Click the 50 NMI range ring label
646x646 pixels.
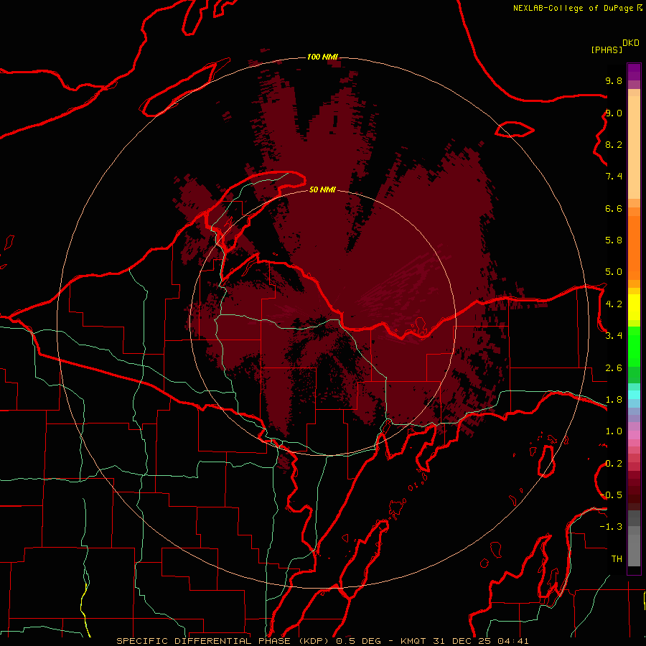(x=322, y=189)
